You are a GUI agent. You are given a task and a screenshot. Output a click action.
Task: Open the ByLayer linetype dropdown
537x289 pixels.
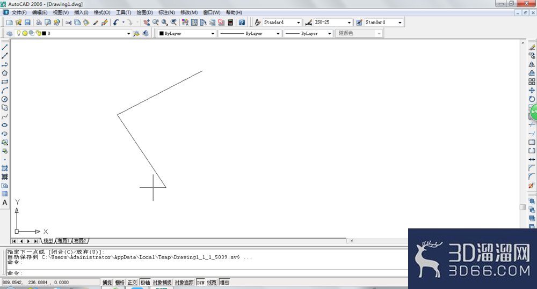click(250, 34)
